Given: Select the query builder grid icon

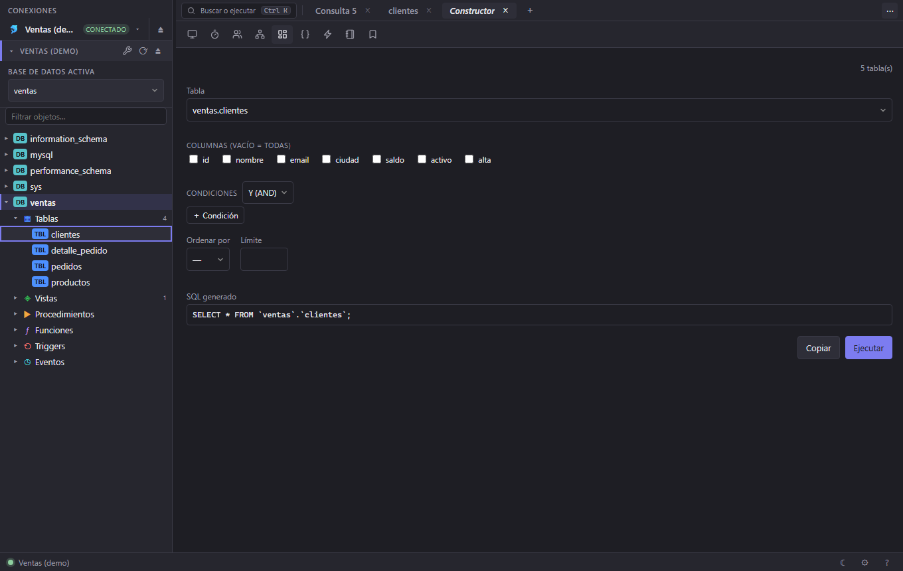Looking at the screenshot, I should (282, 35).
